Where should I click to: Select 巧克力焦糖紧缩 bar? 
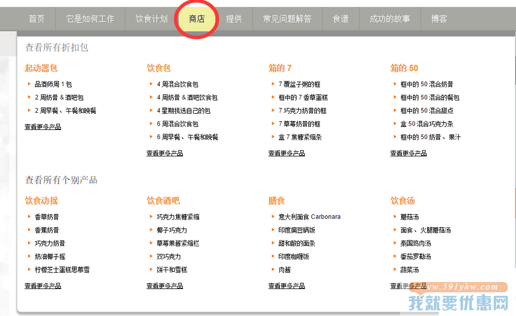tap(178, 217)
